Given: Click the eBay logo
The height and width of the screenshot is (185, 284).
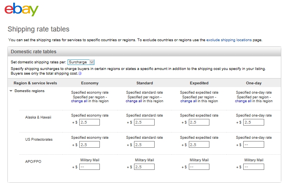Looking at the screenshot, I should point(21,9).
